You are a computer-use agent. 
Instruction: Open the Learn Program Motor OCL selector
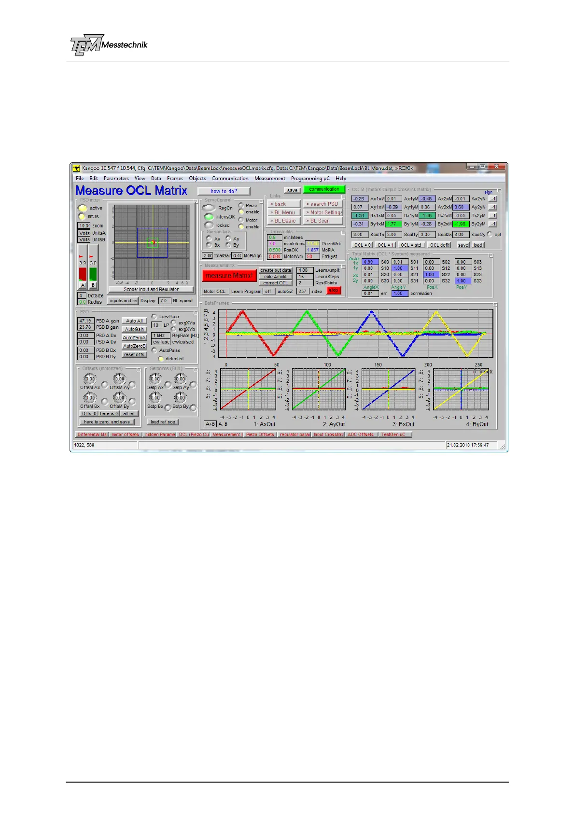coord(215,292)
